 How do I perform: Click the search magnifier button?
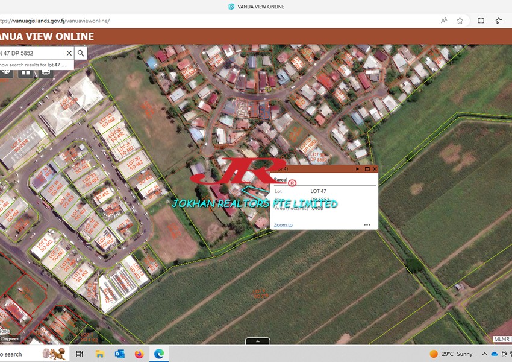click(81, 53)
